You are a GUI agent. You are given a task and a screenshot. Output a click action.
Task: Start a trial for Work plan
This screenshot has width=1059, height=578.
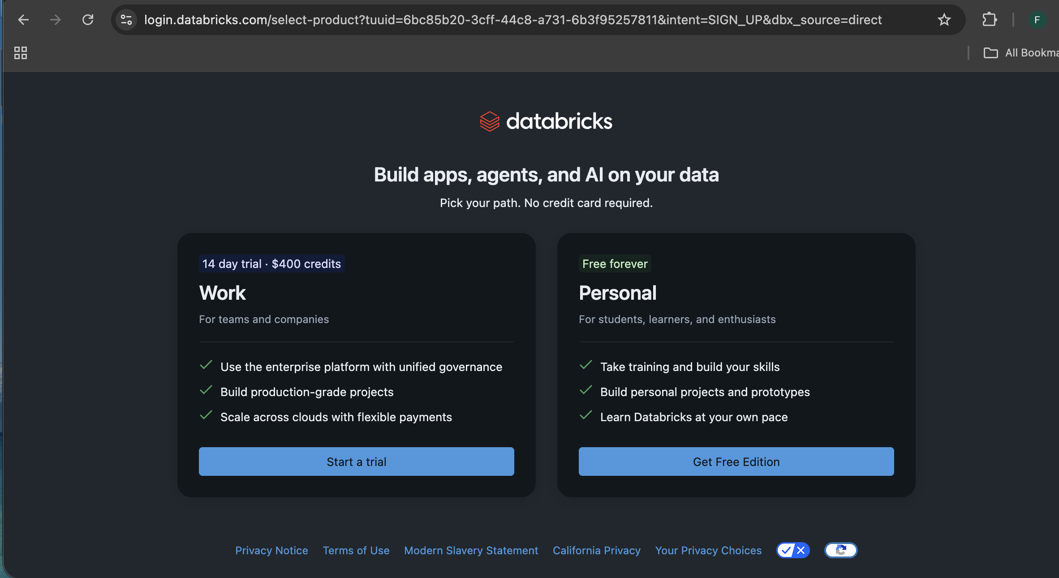(357, 462)
